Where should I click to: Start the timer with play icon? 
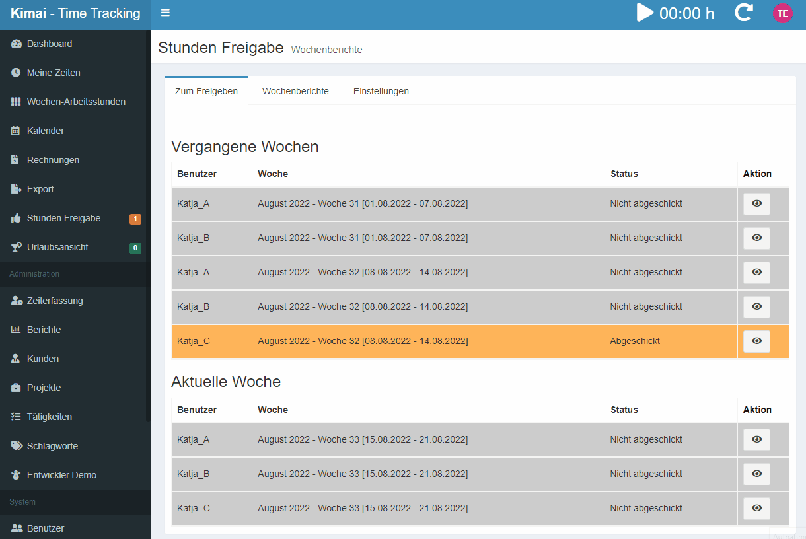coord(645,13)
